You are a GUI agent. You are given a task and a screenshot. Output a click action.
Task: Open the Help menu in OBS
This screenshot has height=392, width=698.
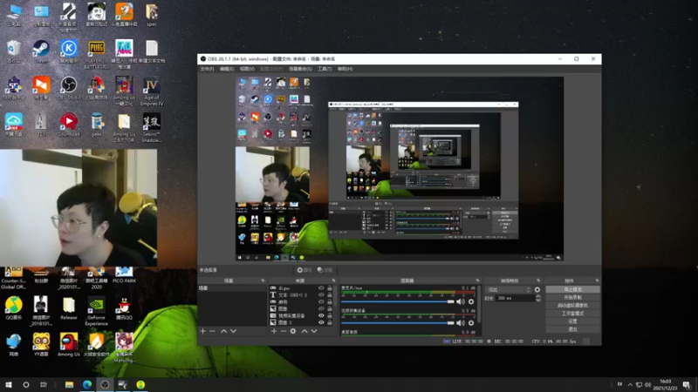(x=345, y=69)
